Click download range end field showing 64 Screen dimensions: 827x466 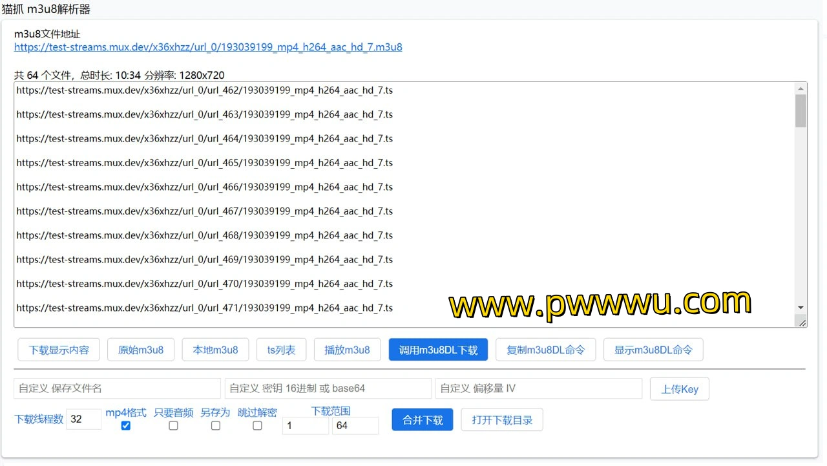click(x=355, y=425)
